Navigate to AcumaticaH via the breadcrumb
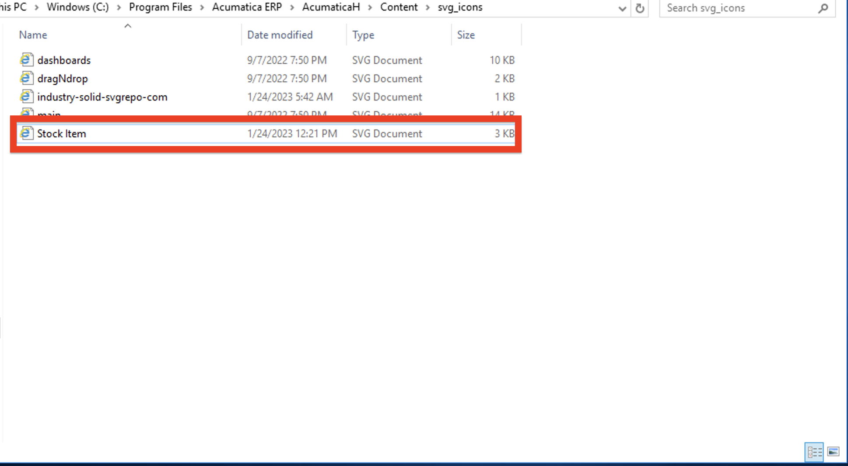 tap(331, 7)
